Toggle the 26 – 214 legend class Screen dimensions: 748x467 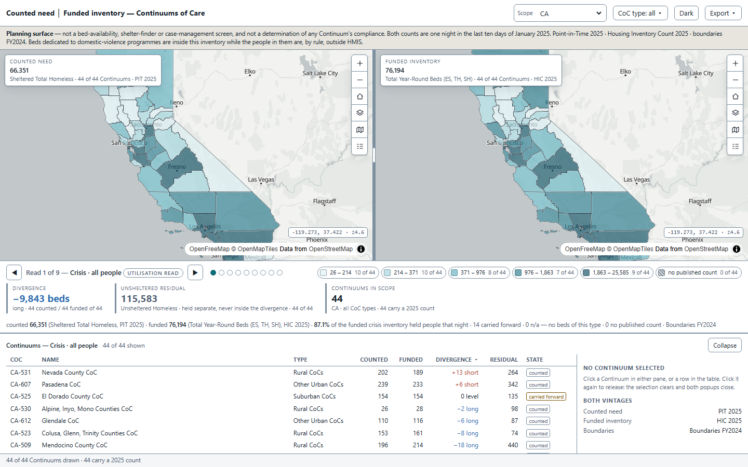350,272
